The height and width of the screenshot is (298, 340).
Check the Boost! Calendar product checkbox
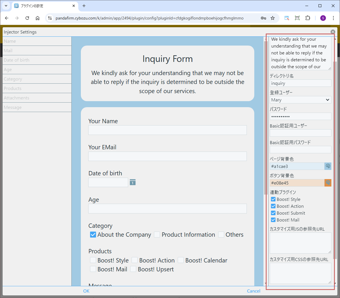181,260
